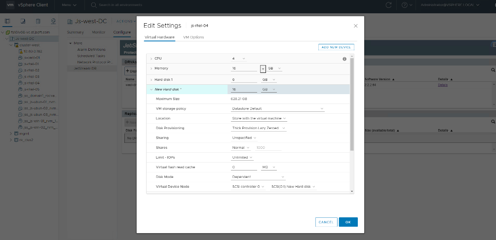
Task: Click the New Hard disk size field
Action: [x=243, y=89]
